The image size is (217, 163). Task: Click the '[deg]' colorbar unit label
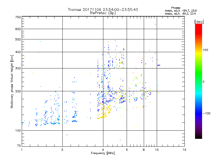[199, 22]
